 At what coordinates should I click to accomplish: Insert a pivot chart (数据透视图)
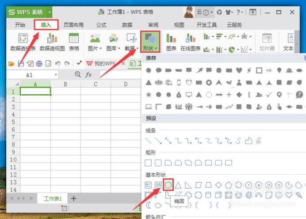pos(52,42)
